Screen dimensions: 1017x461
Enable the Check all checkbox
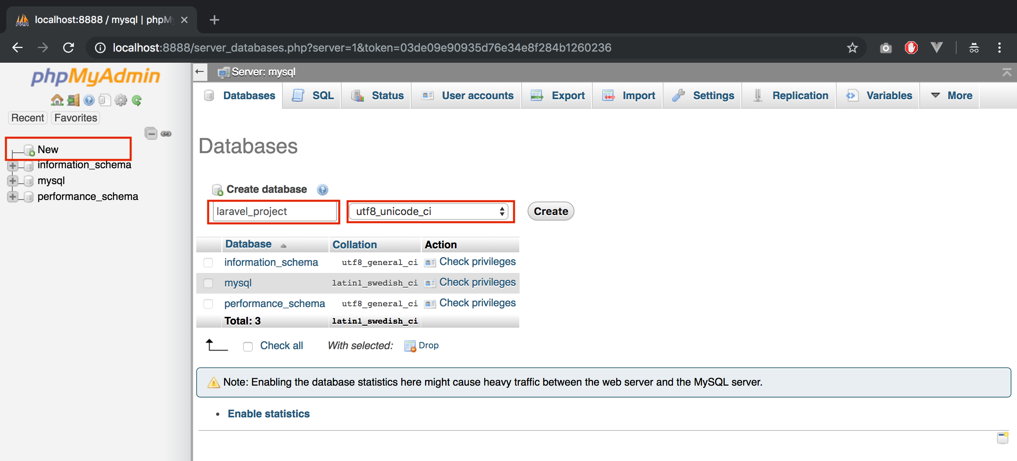[248, 346]
